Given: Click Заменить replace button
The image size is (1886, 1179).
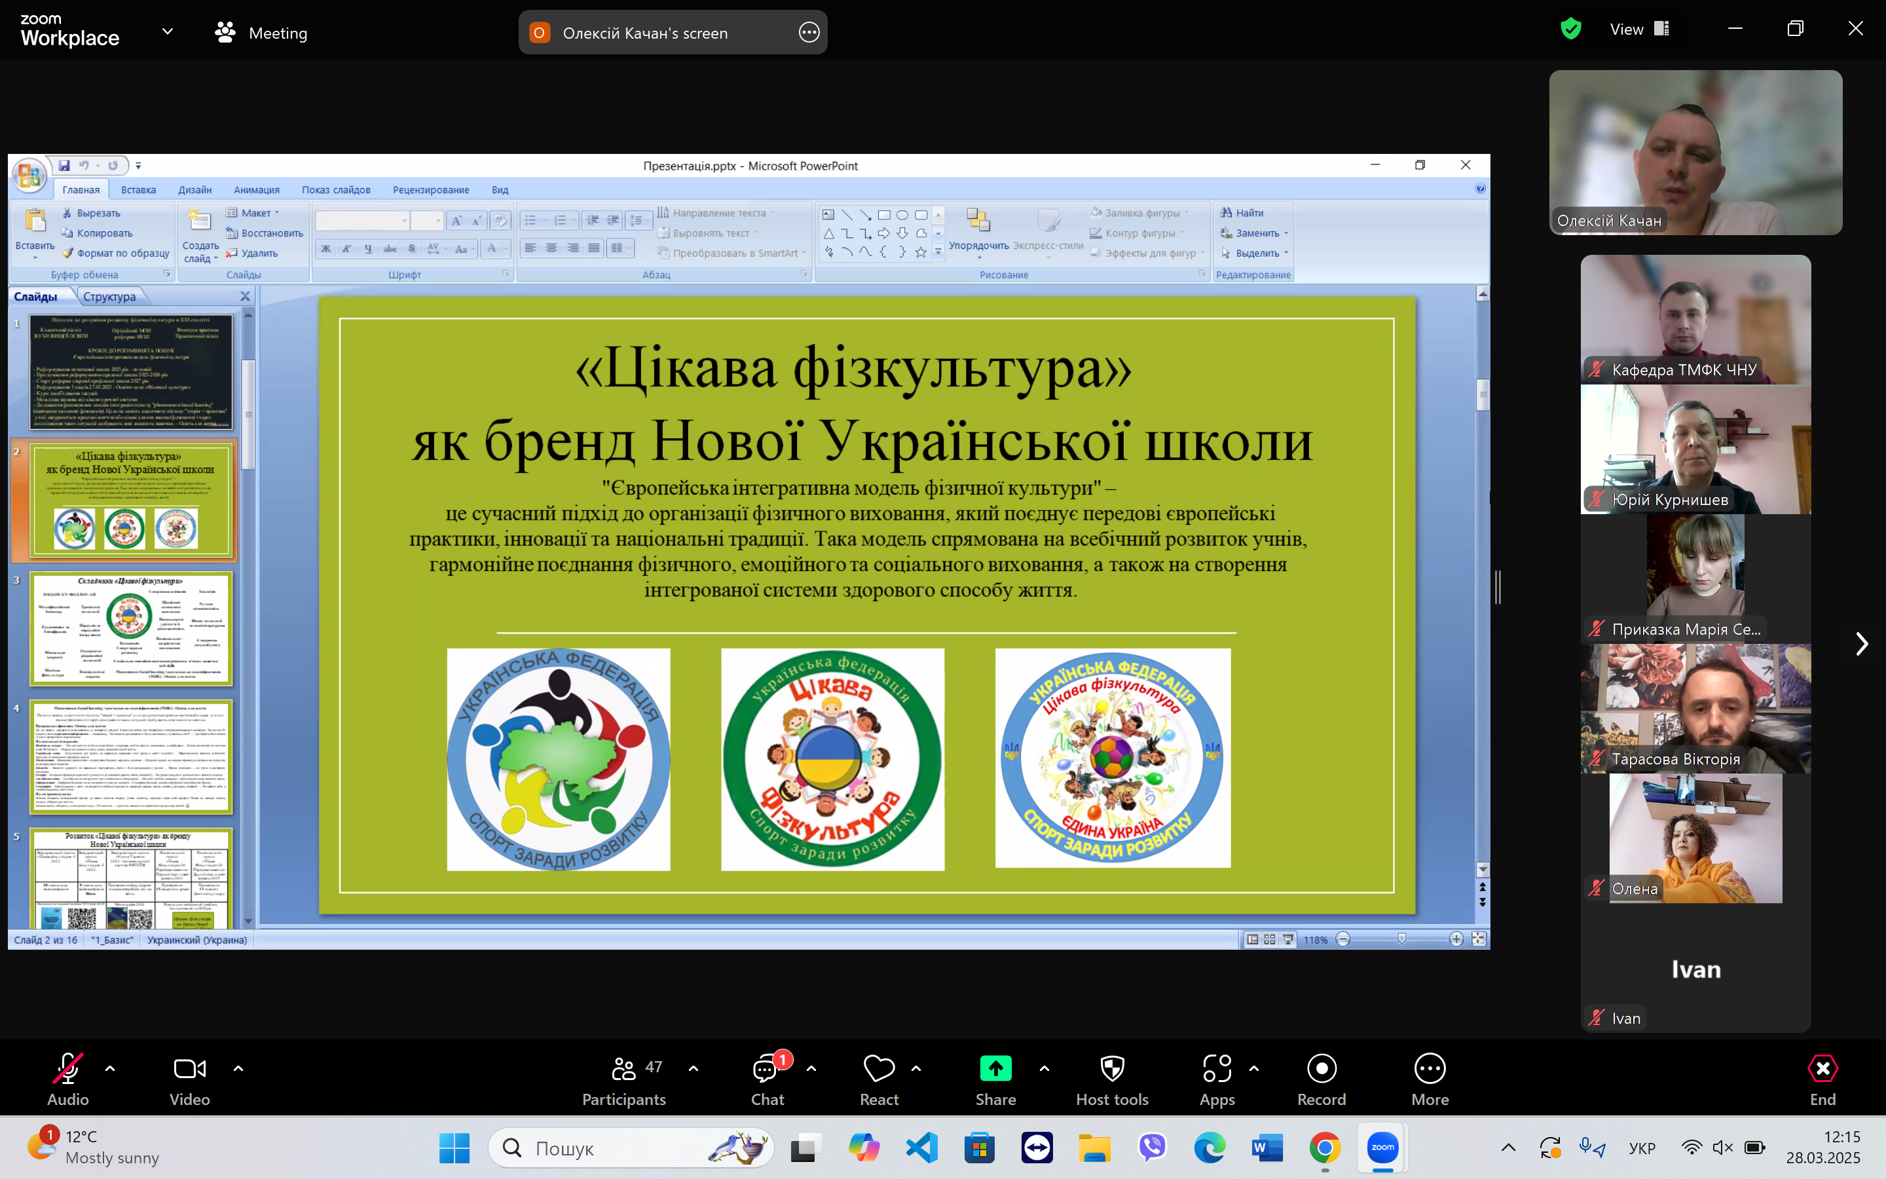Looking at the screenshot, I should pos(1254,233).
